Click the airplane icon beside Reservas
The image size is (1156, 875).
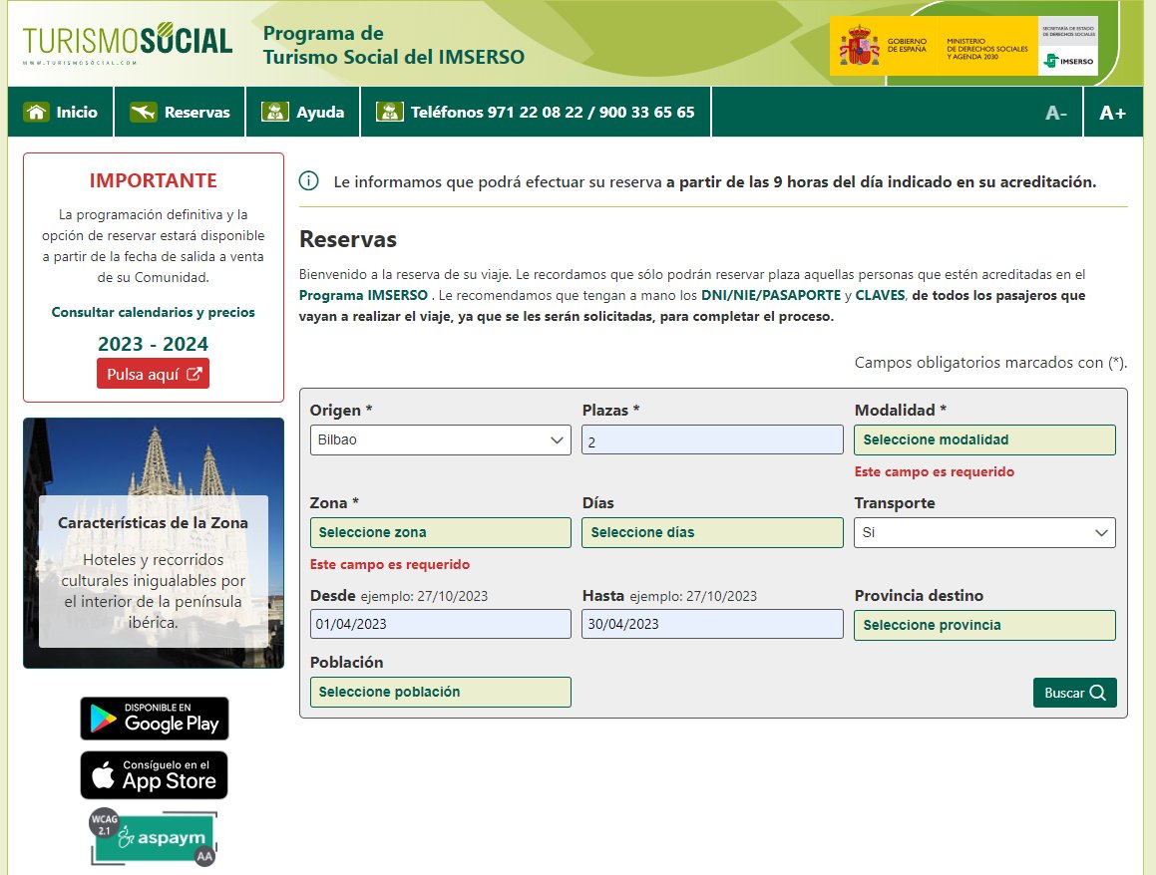(x=143, y=112)
